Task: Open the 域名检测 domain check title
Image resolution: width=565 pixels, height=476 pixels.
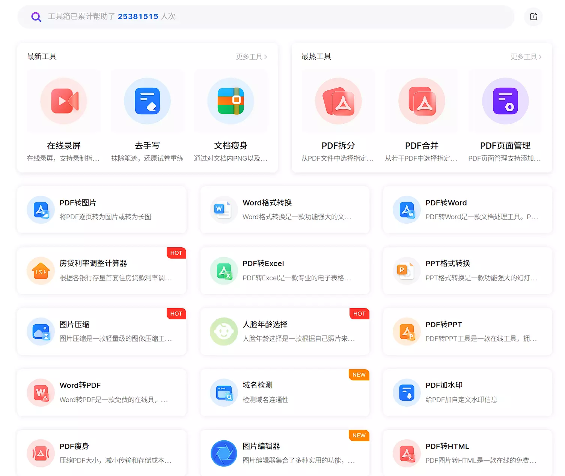Action: [258, 385]
